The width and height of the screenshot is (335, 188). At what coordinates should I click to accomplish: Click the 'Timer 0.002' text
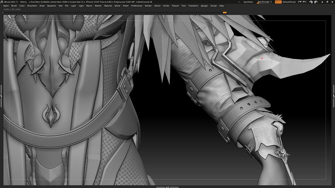click(106, 2)
